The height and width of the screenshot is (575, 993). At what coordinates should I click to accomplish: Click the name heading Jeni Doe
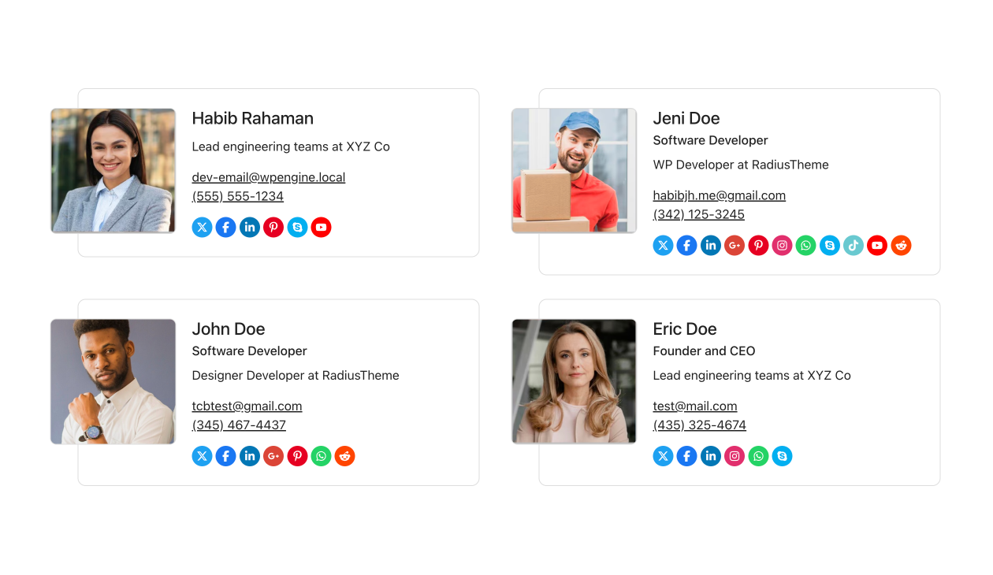686,118
